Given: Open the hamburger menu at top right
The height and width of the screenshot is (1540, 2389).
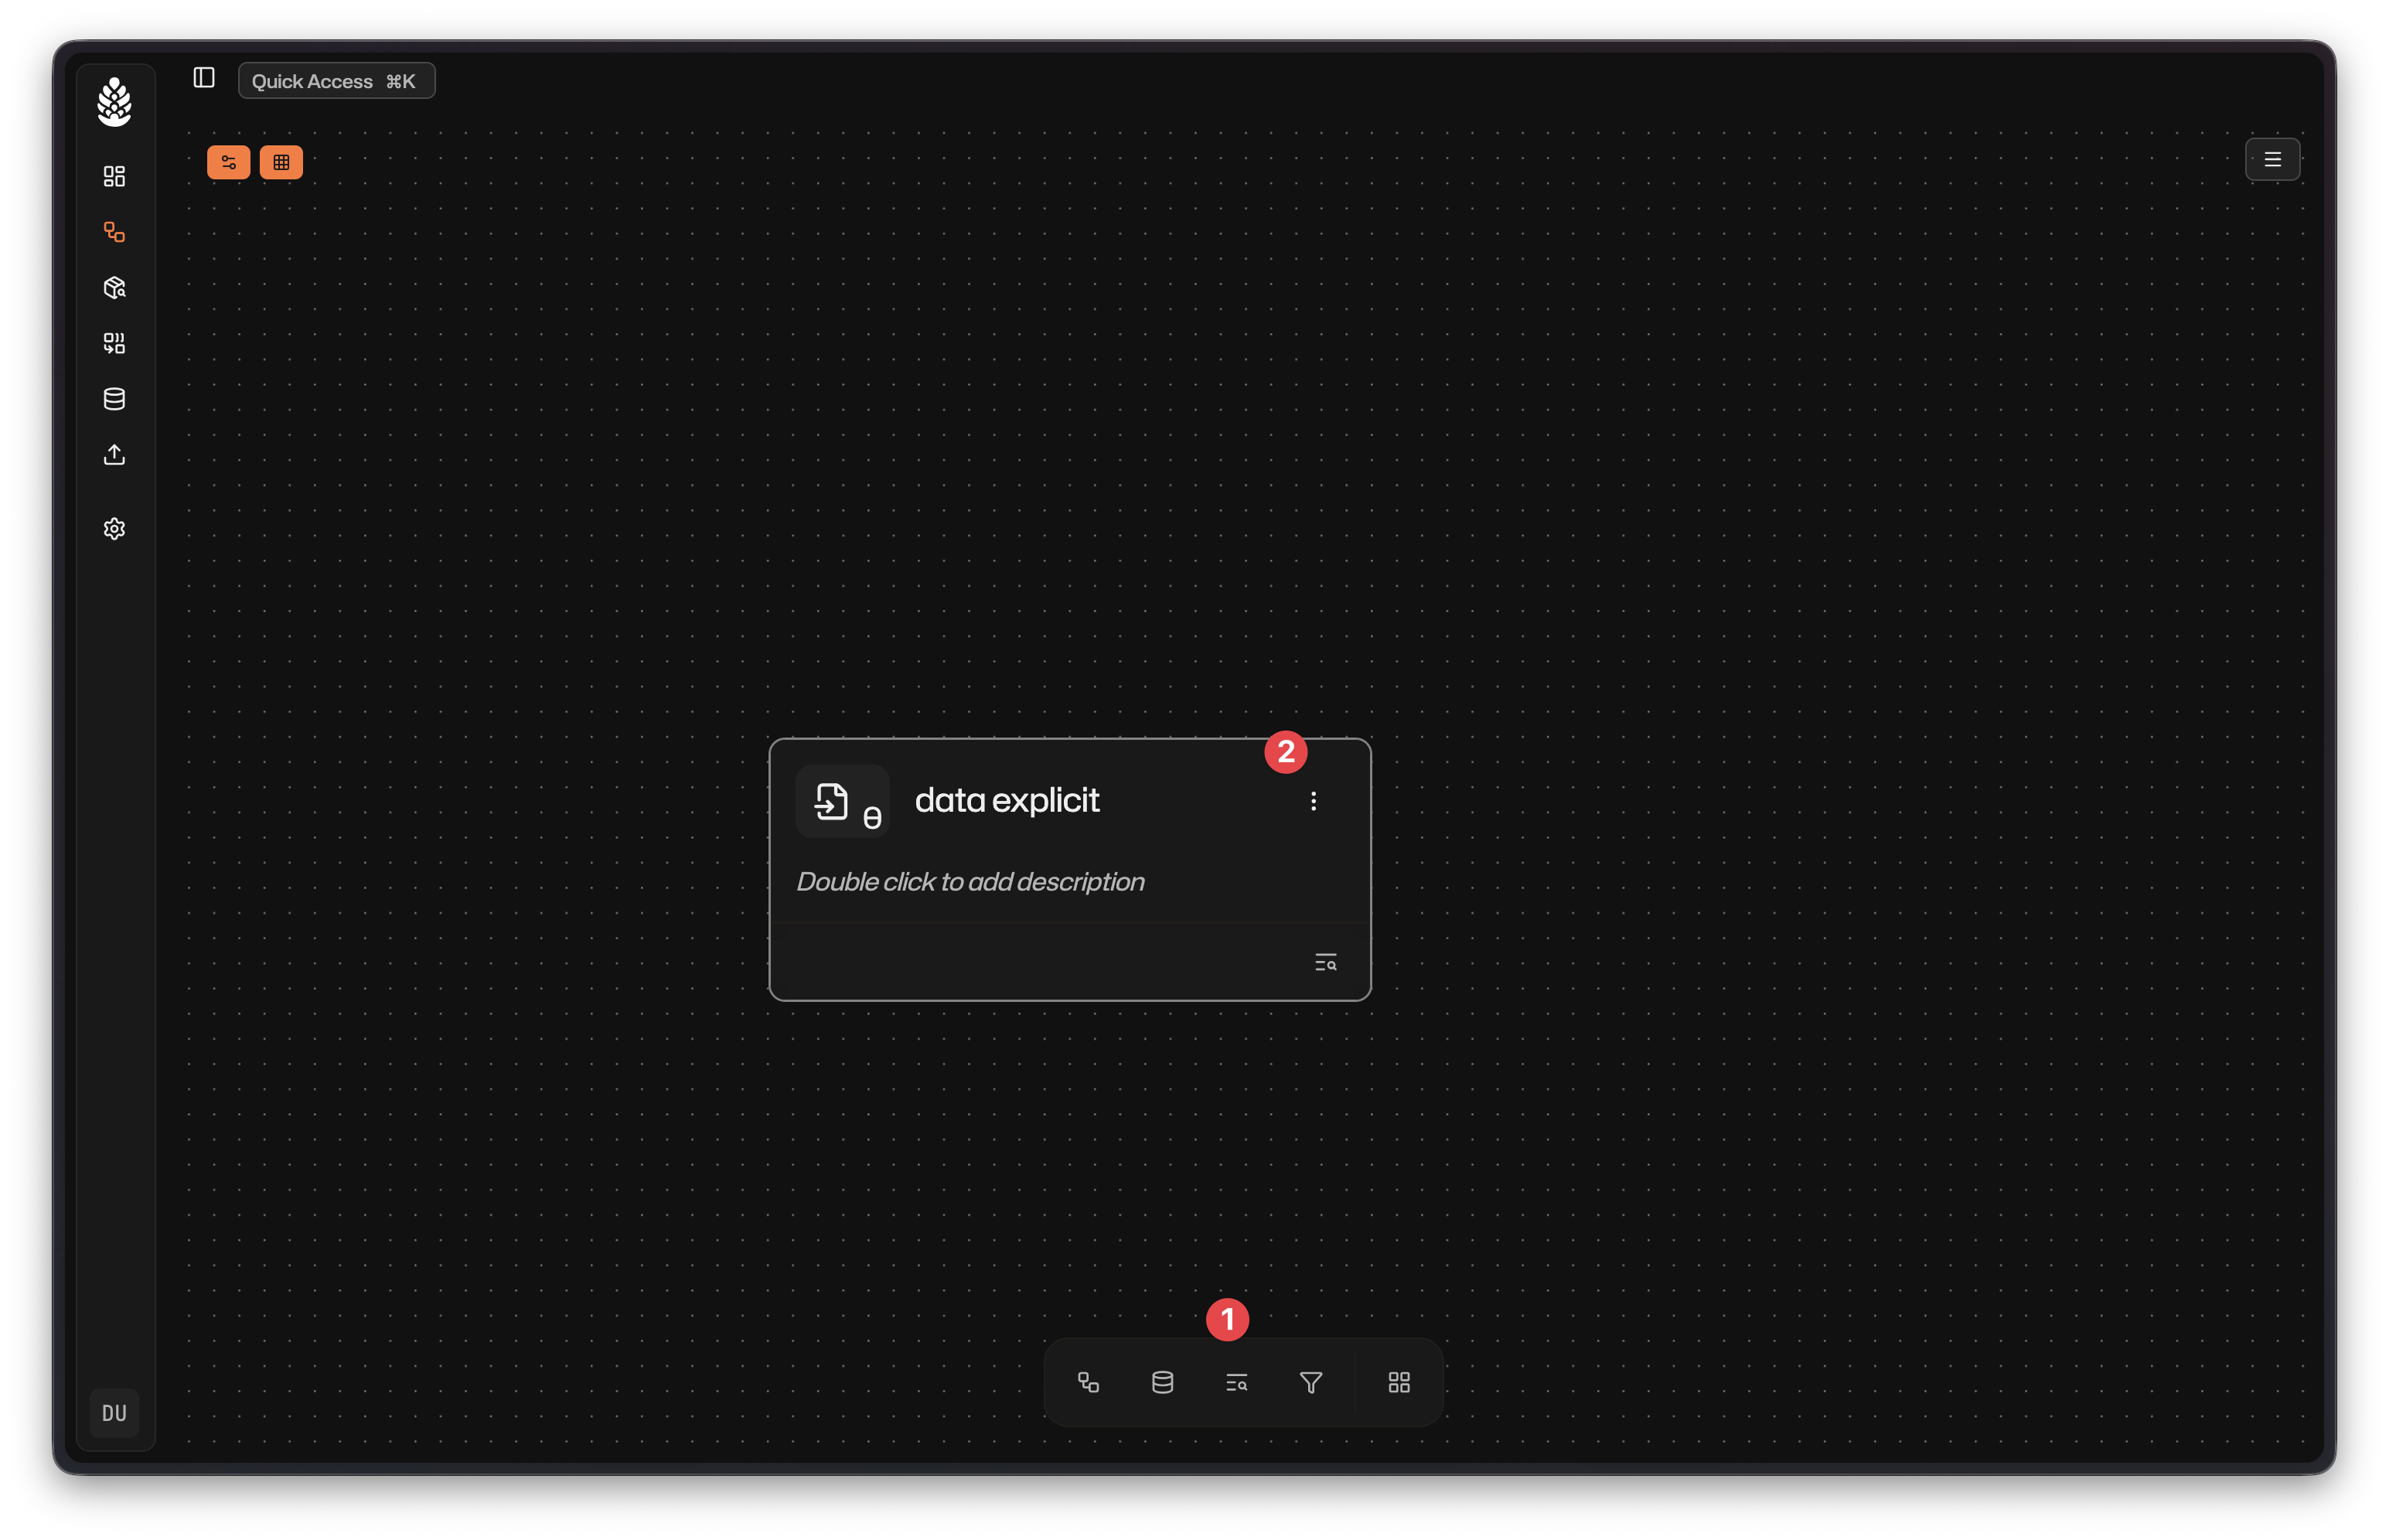Looking at the screenshot, I should (2272, 159).
